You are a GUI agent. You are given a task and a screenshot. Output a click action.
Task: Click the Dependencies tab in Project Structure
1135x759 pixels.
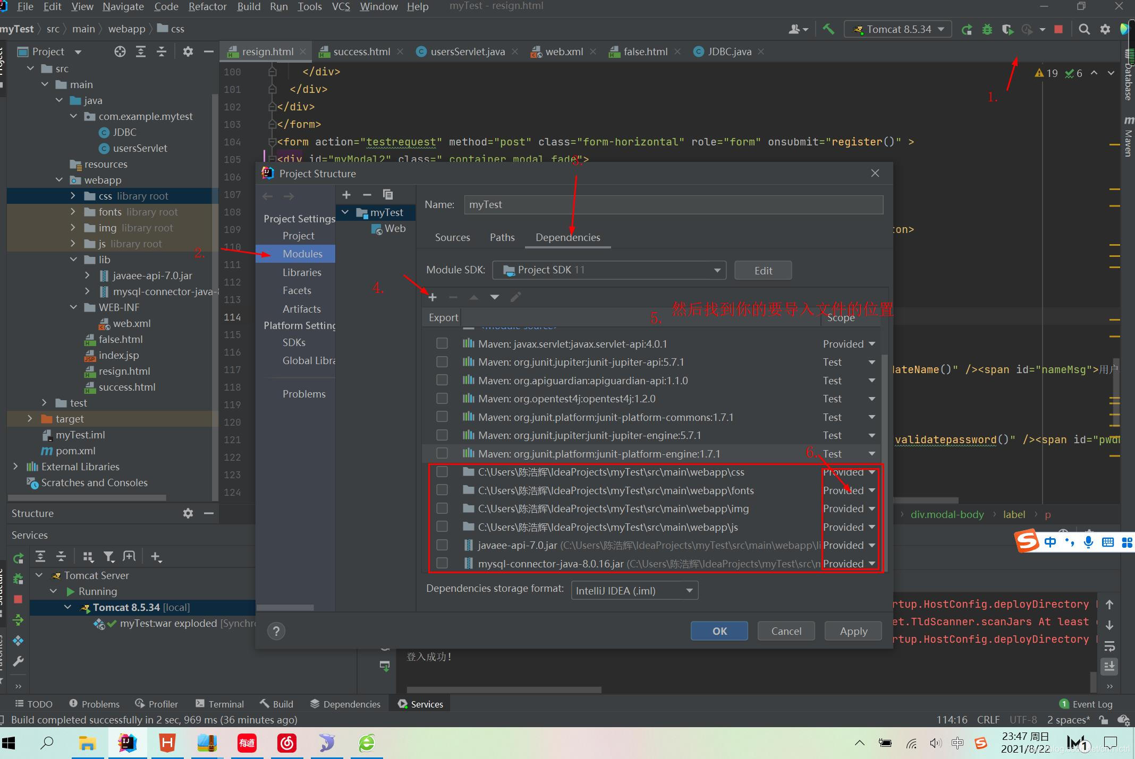point(567,237)
